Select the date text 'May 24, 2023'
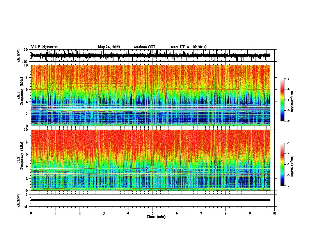 coord(109,47)
